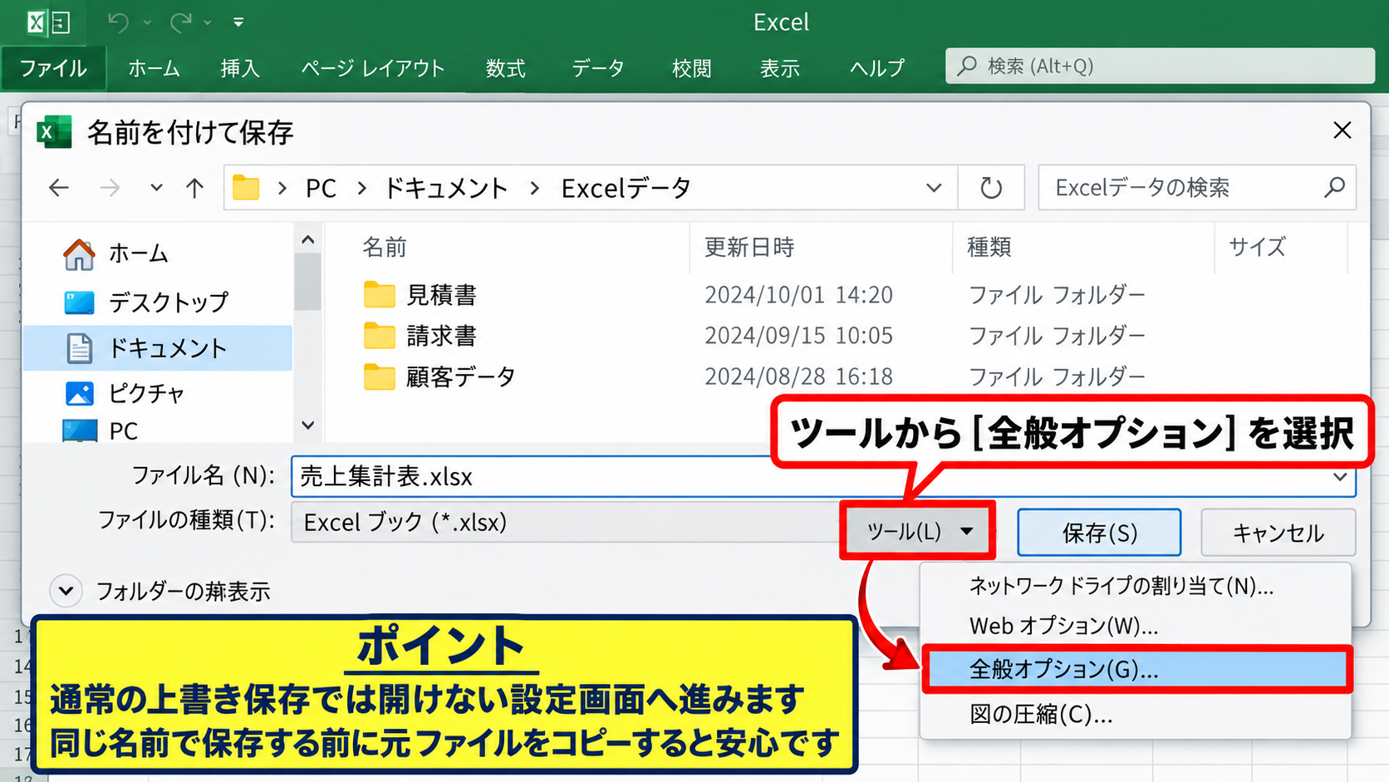Image resolution: width=1389 pixels, height=782 pixels.
Task: Select the 請求書 folder icon
Action: point(379,335)
